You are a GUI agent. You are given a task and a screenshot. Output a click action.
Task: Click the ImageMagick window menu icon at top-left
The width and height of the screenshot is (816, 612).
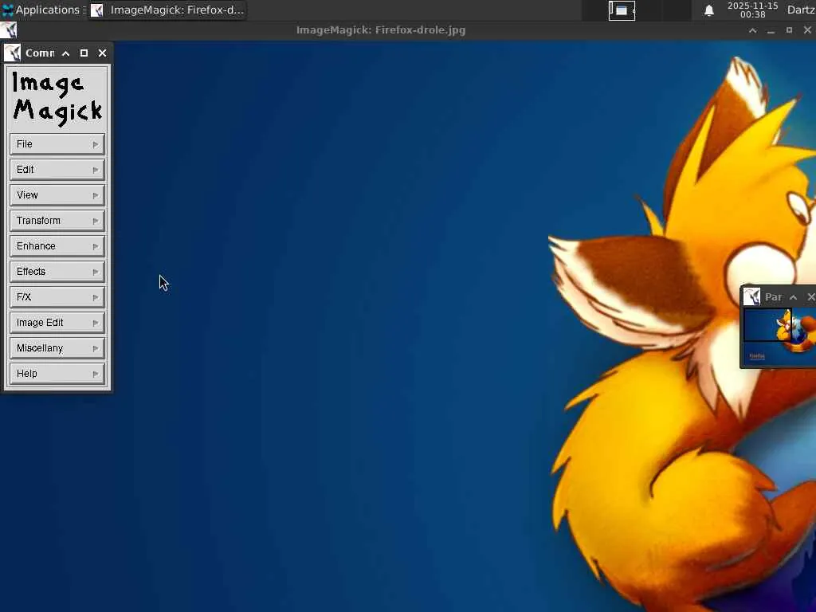(9, 30)
